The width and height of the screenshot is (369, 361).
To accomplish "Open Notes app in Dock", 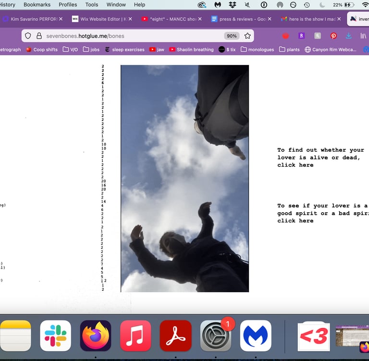I will (x=15, y=335).
